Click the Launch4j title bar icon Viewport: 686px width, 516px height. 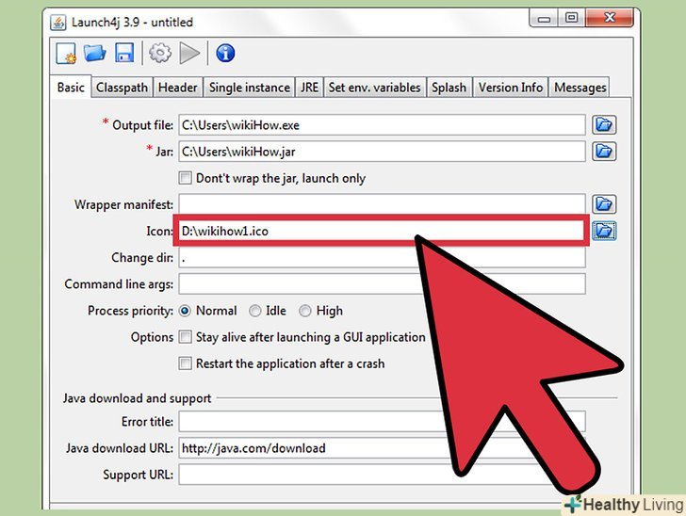click(x=58, y=22)
